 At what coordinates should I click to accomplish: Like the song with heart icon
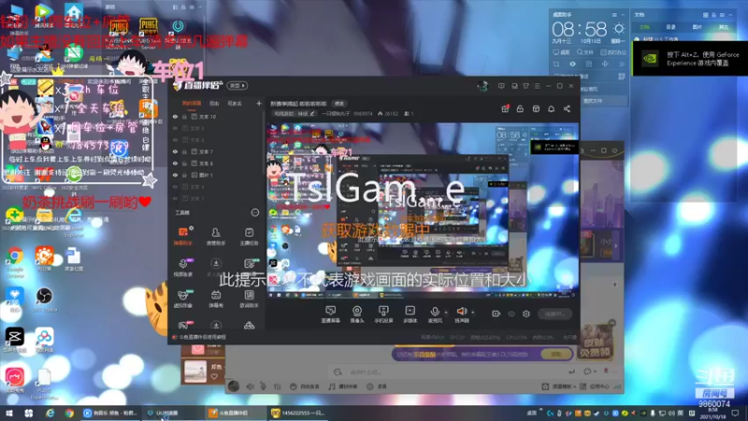[214, 376]
